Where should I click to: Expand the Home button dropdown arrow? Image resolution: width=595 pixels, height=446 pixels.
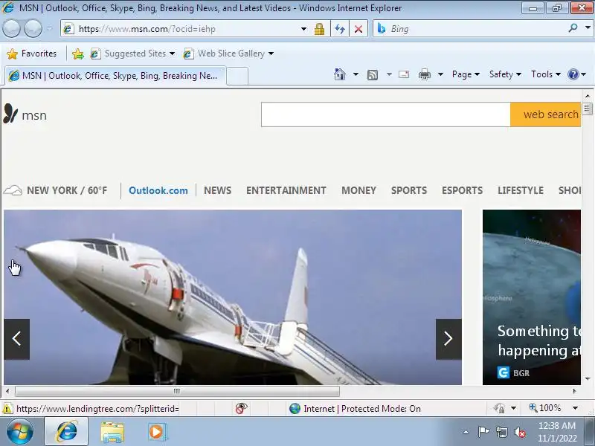356,74
